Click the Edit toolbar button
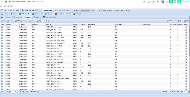This screenshot has width=190, height=97. [31, 21]
